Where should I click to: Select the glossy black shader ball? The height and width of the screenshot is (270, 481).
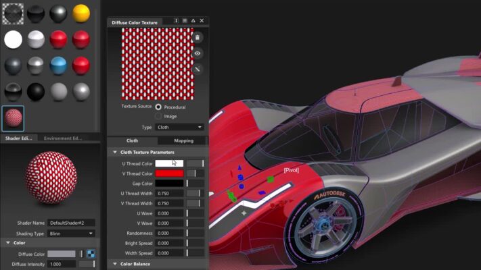(36, 92)
